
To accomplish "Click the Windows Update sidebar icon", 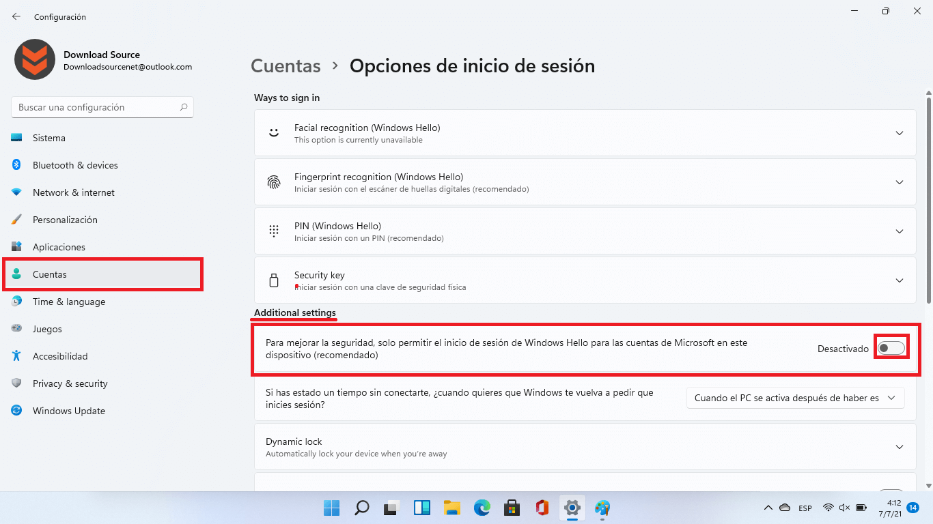I will pyautogui.click(x=16, y=411).
